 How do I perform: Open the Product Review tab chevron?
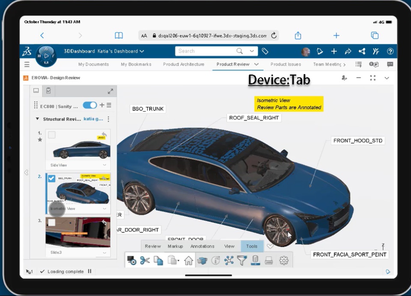pyautogui.click(x=256, y=64)
